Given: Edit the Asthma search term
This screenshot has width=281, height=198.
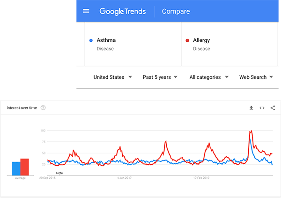Looking at the screenshot, I should (106, 40).
